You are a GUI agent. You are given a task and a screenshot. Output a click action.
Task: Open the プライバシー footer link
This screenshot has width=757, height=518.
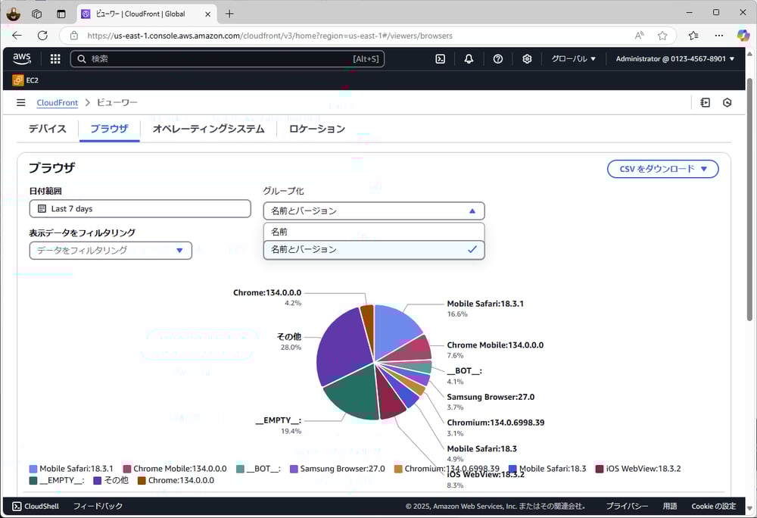pyautogui.click(x=627, y=506)
